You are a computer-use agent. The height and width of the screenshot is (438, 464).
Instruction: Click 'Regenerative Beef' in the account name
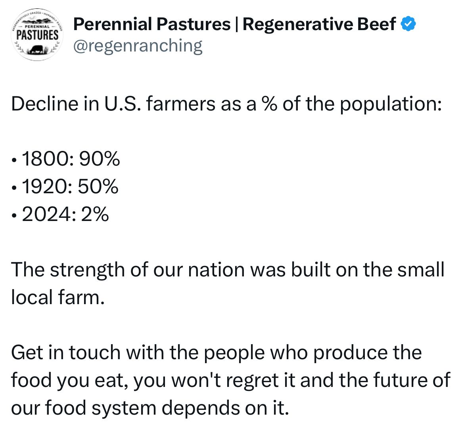point(319,24)
